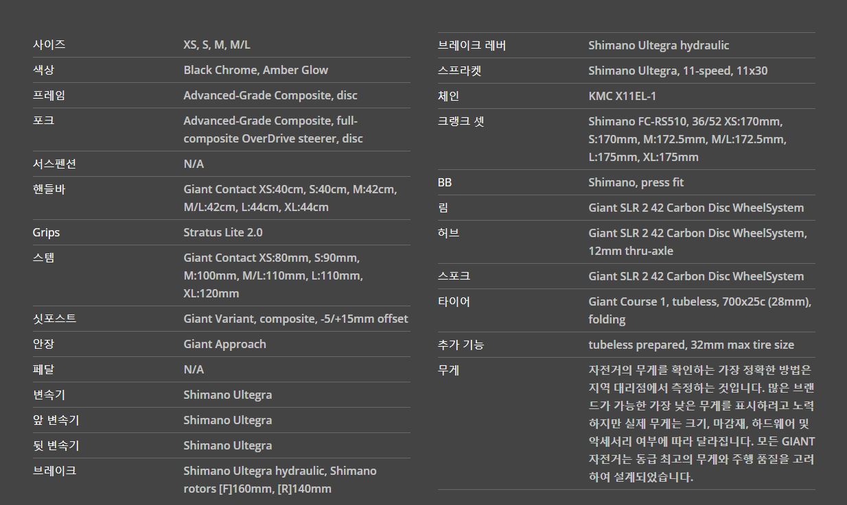Viewport: 847px width, 505px height.
Task: Select tire spec 'Giant Course 1, tubeless, 700x25c'
Action: (x=675, y=301)
